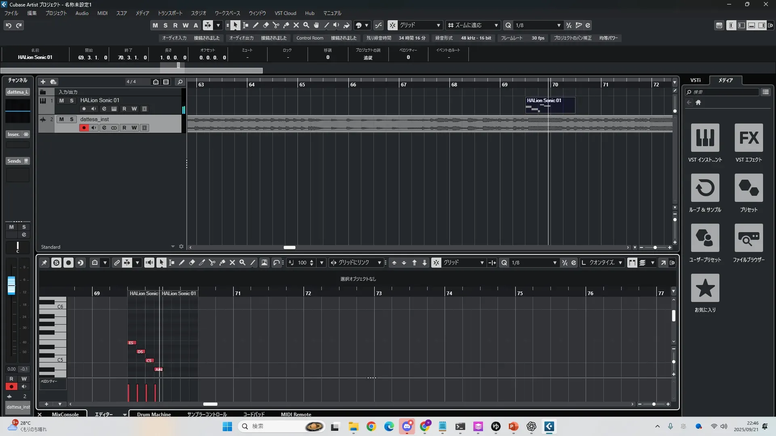This screenshot has height=436, width=776.
Task: Open the MIDI menu
Action: (102, 13)
